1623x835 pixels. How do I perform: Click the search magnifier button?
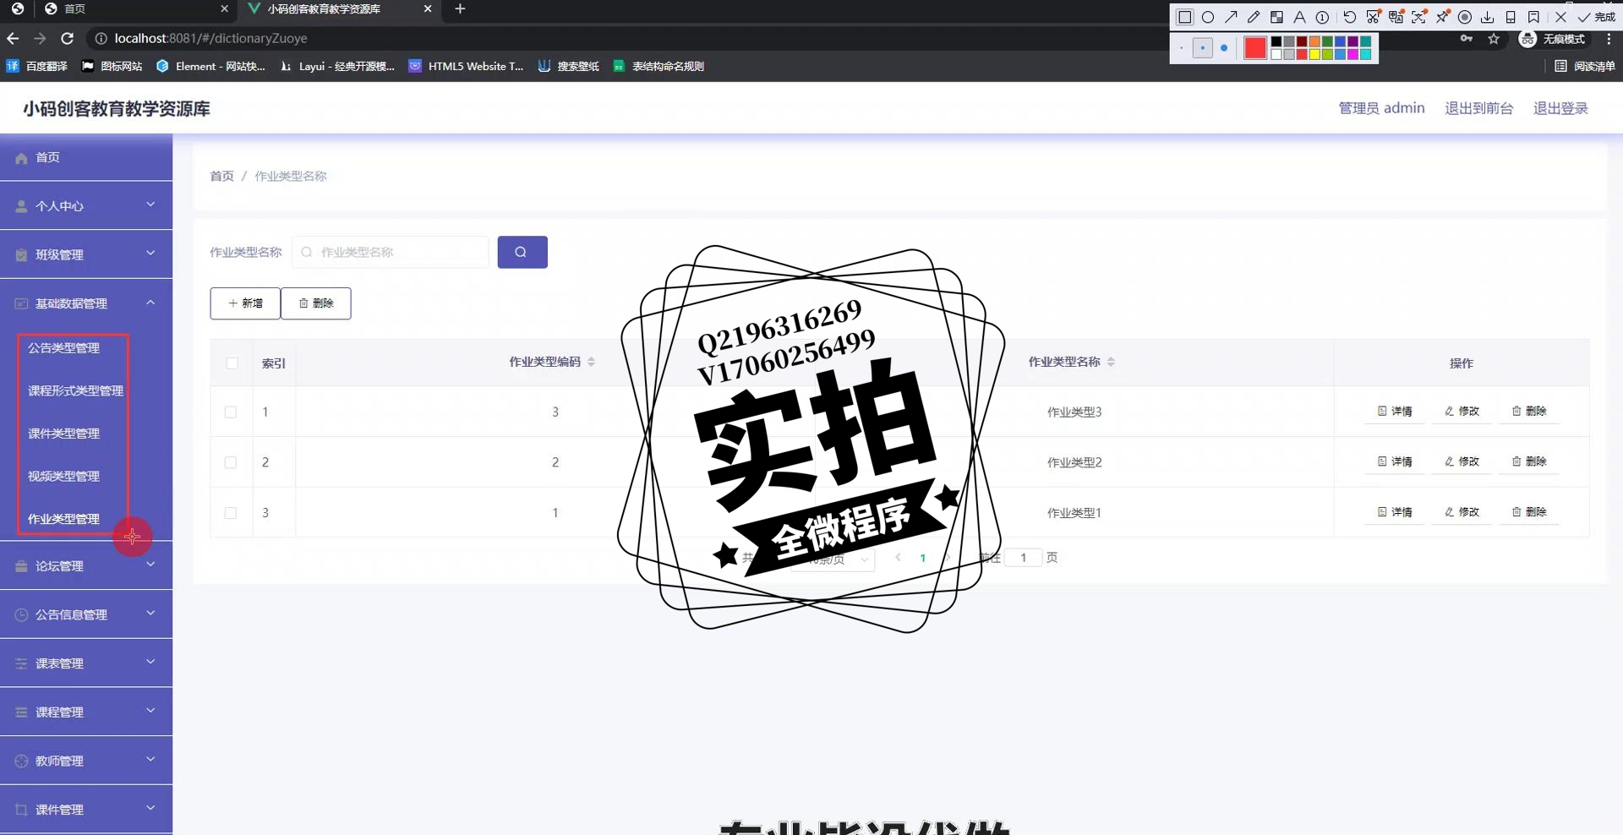[522, 252]
